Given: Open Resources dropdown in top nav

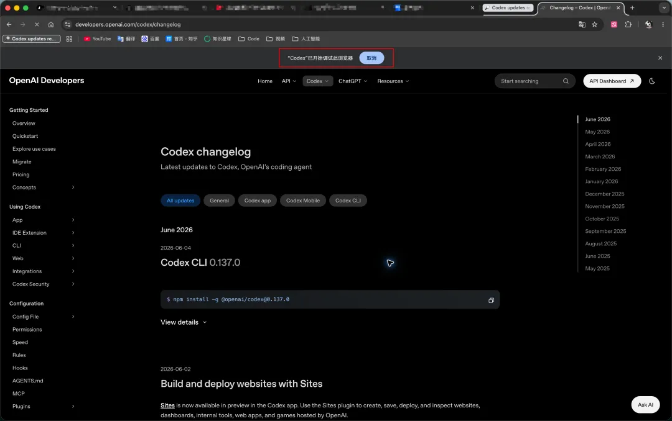Looking at the screenshot, I should click(393, 81).
